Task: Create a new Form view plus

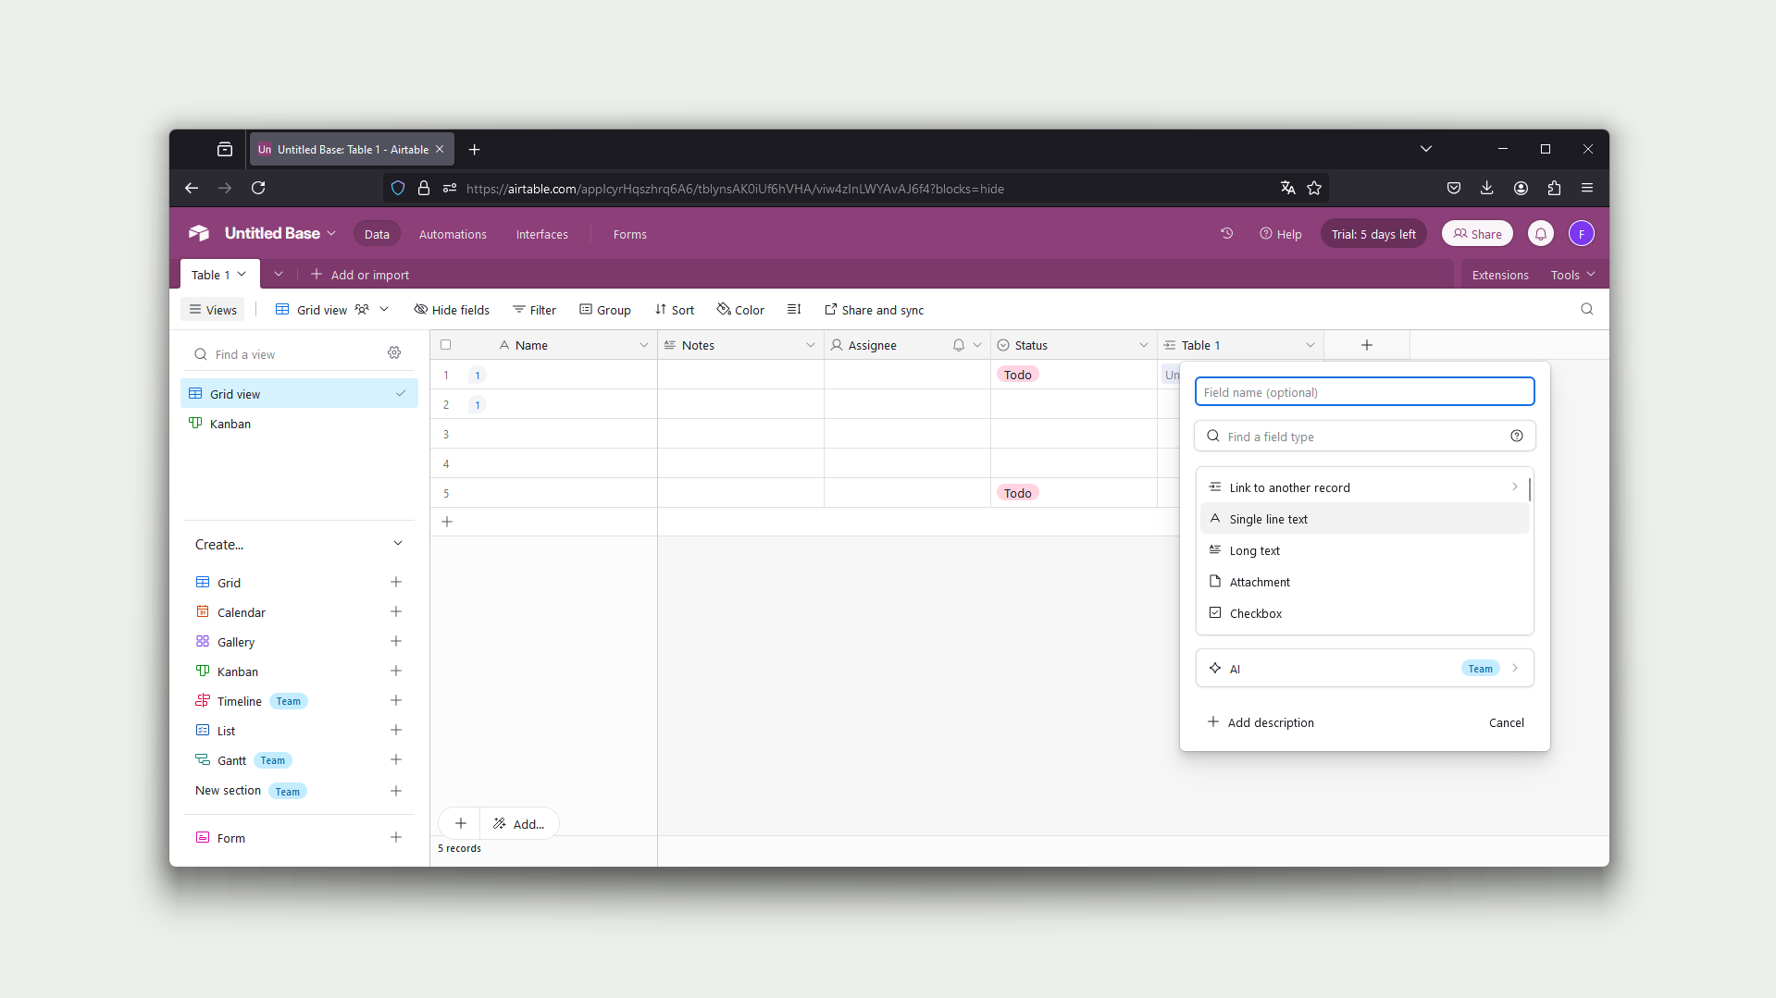Action: pos(396,837)
